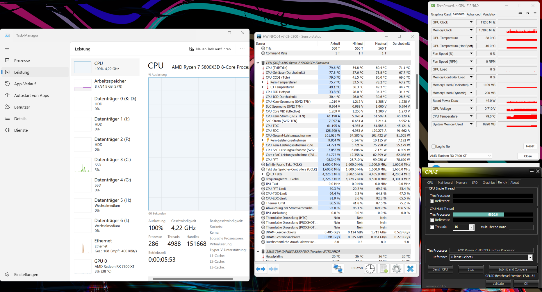Image resolution: width=542 pixels, height=292 pixels.
Task: Open Dienste section in Task-Manager
Action: [35, 130]
